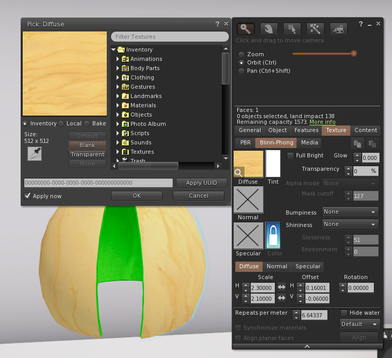Image resolution: width=392 pixels, height=358 pixels.
Task: Follow the More info link
Action: click(x=322, y=122)
